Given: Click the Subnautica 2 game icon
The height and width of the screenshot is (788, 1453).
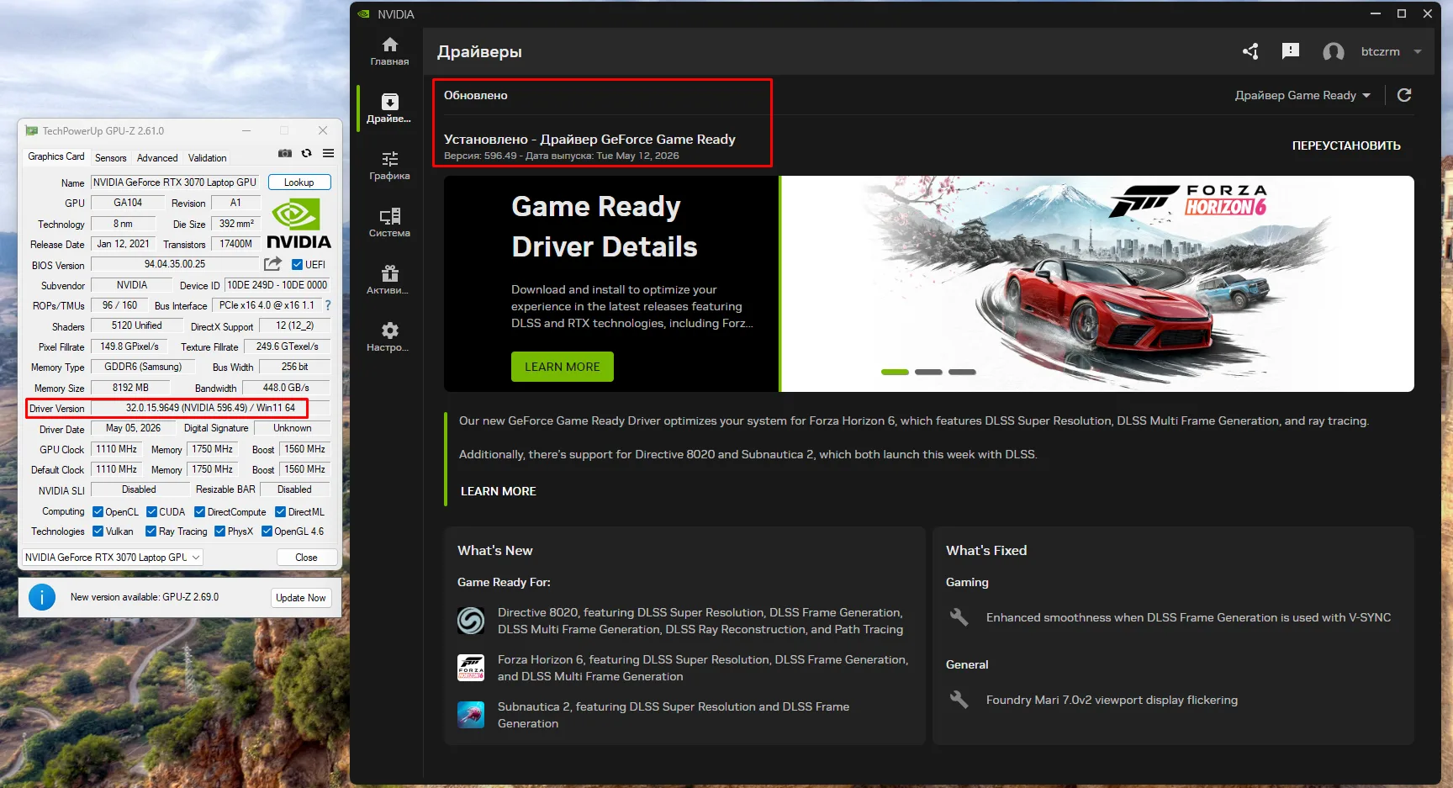Looking at the screenshot, I should 471,715.
